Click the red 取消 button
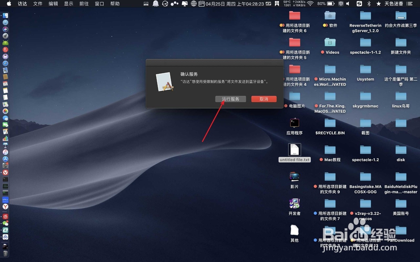 click(264, 99)
